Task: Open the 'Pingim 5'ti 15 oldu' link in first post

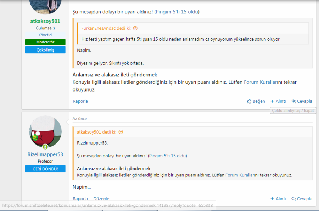Action: pos(177,12)
